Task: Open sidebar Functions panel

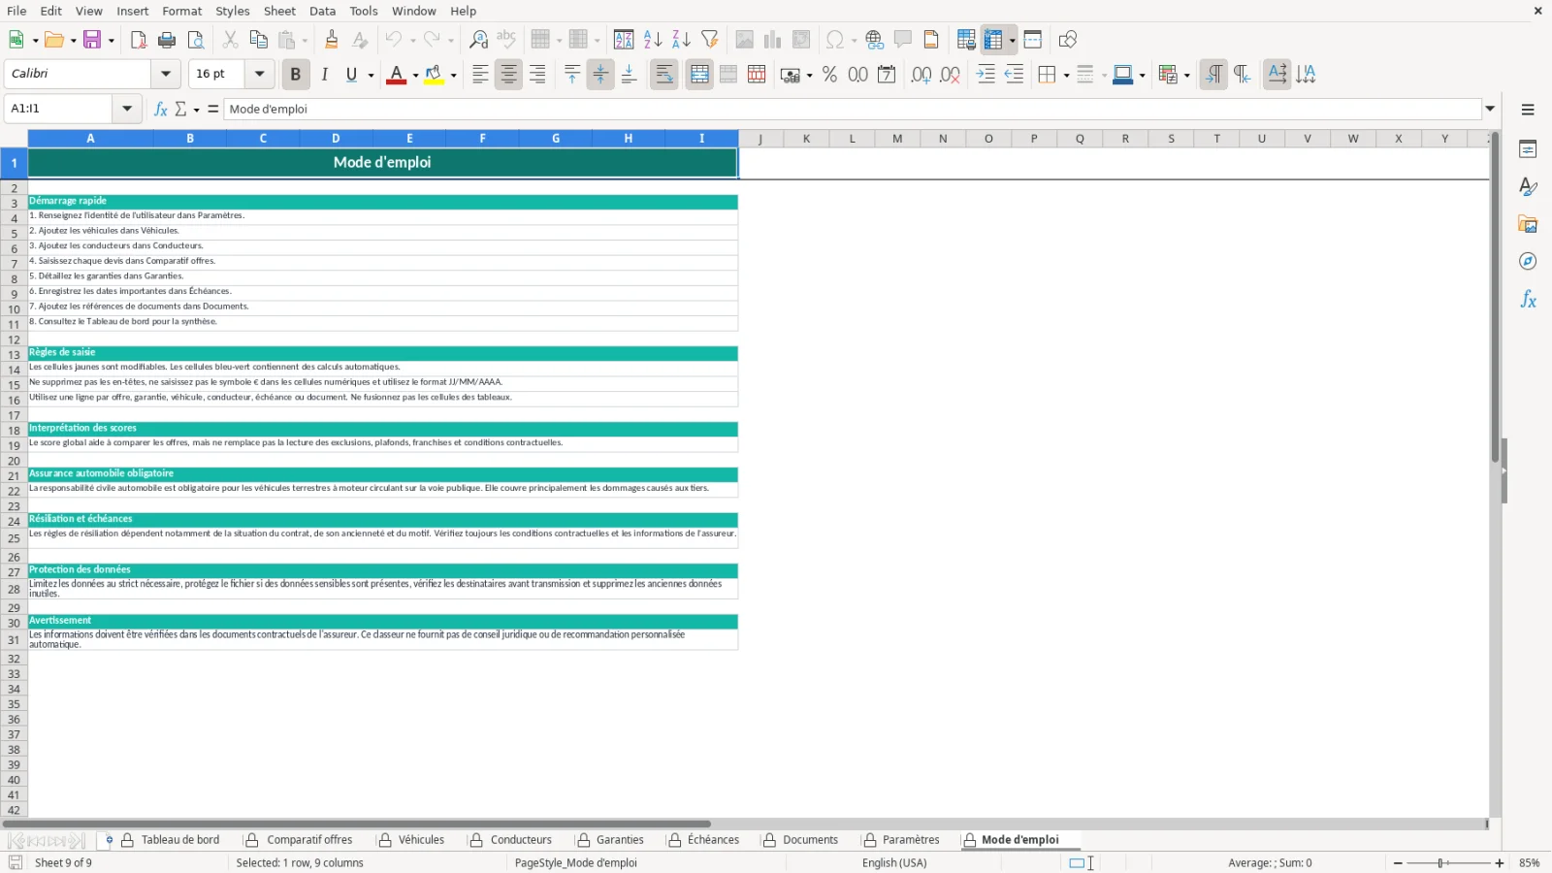Action: point(1528,300)
